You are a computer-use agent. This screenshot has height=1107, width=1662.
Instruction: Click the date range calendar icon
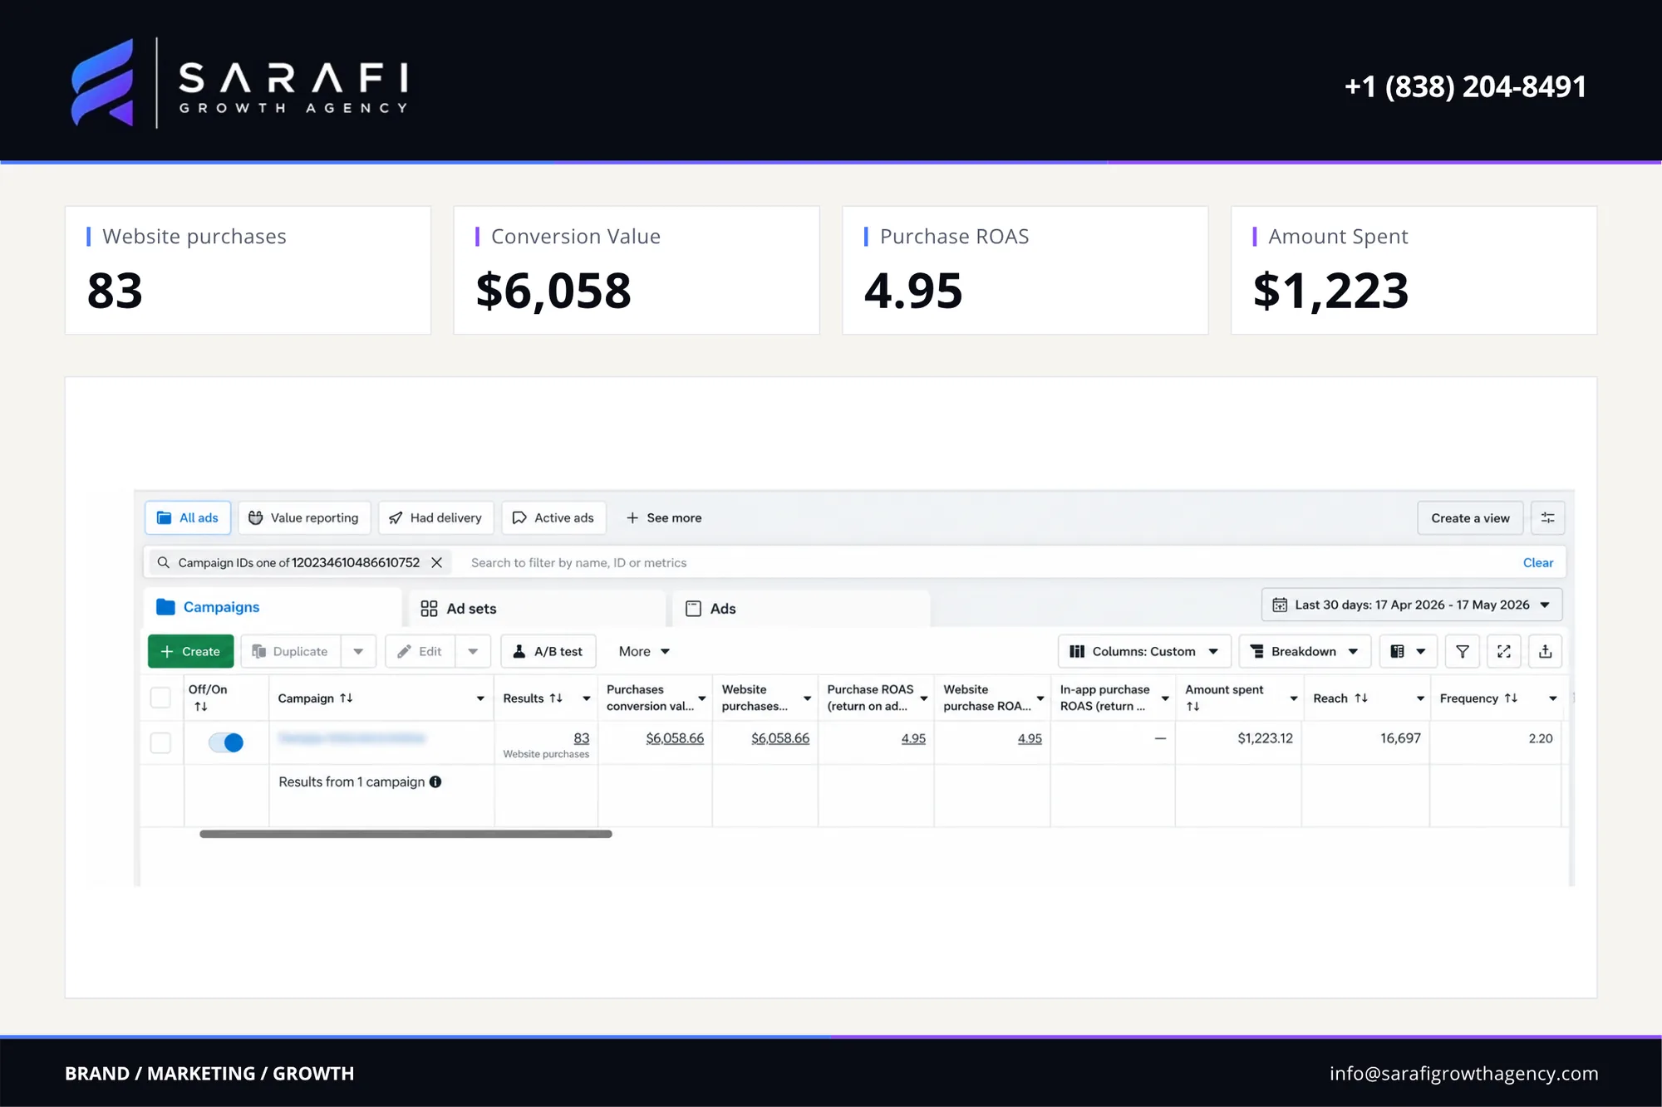coord(1280,605)
